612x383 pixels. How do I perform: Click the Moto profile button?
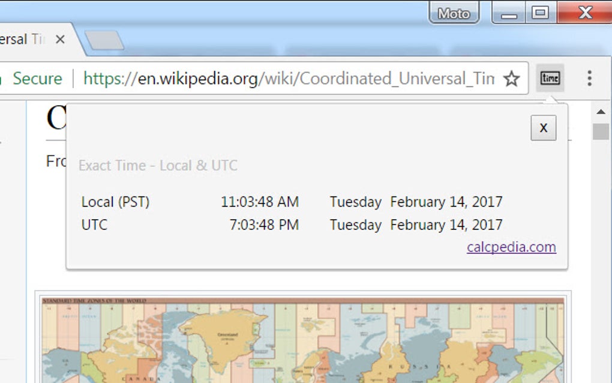pos(454,13)
